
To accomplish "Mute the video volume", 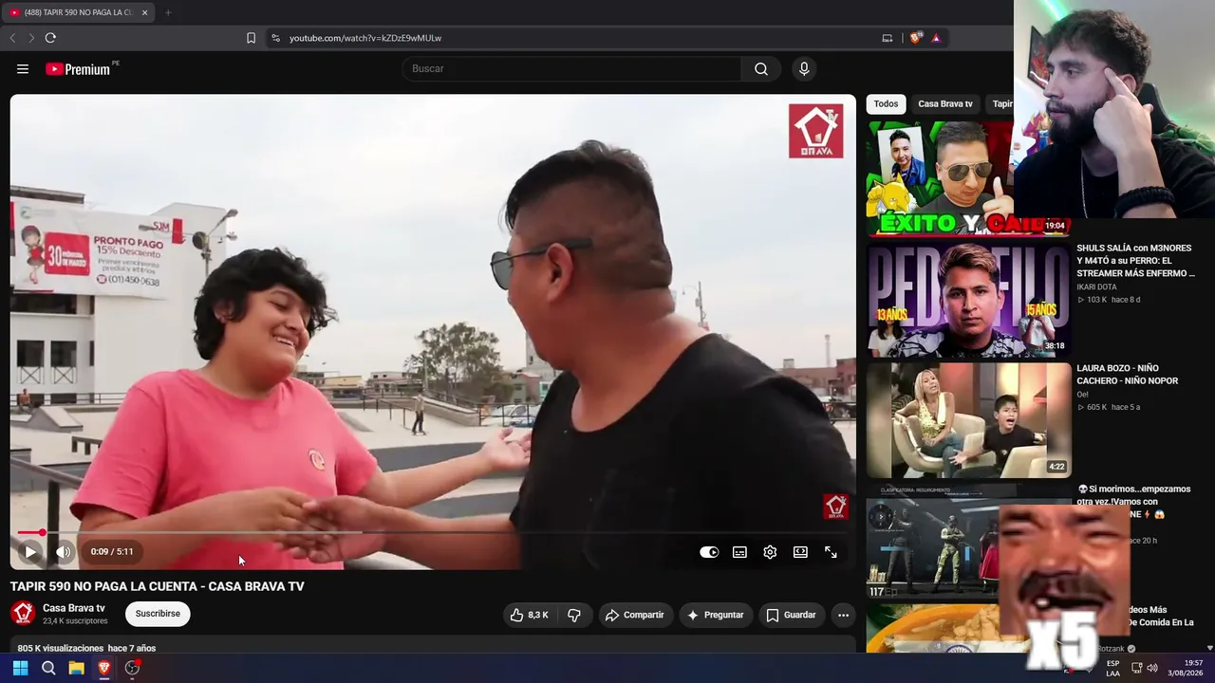I will (x=63, y=551).
